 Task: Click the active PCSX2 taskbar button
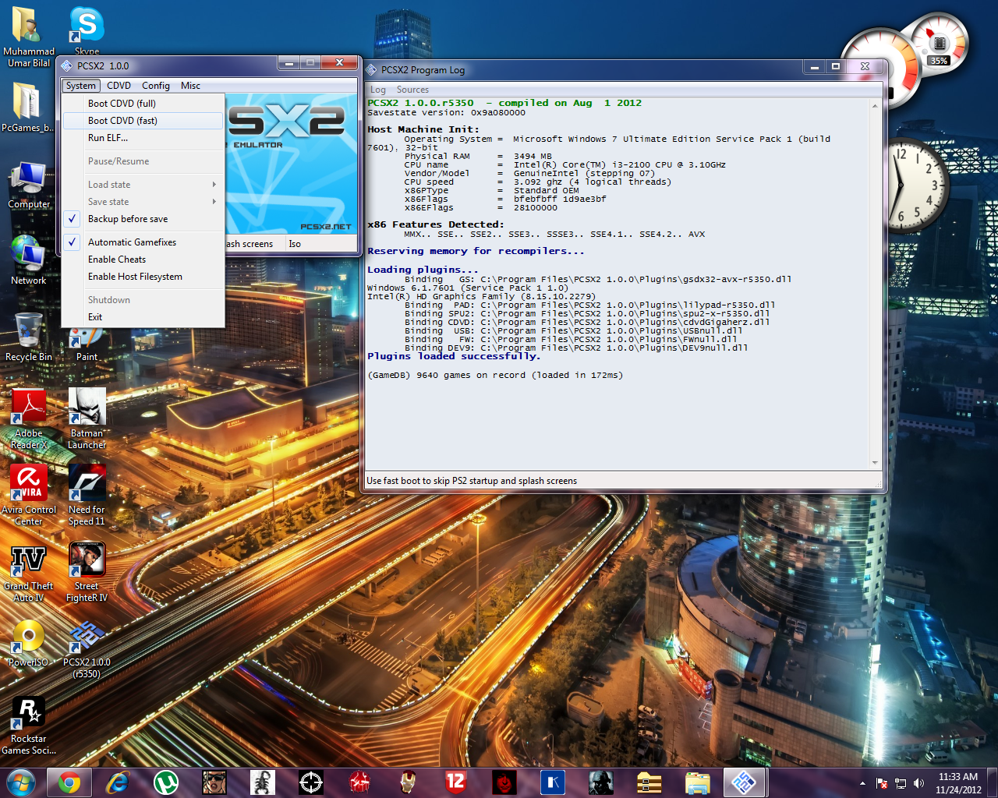745,782
